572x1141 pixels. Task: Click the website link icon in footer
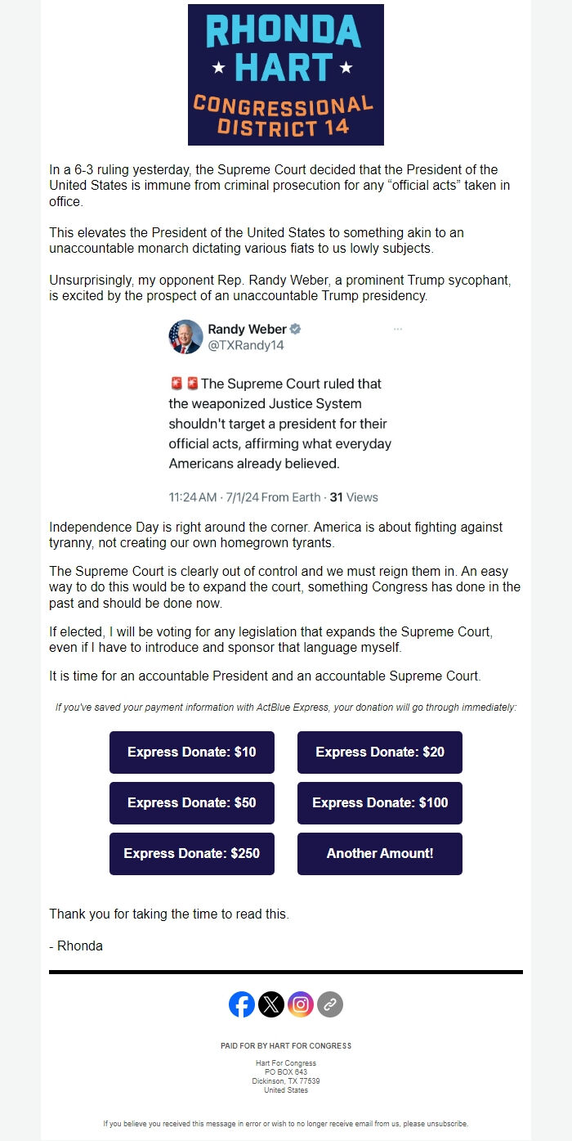(328, 1004)
